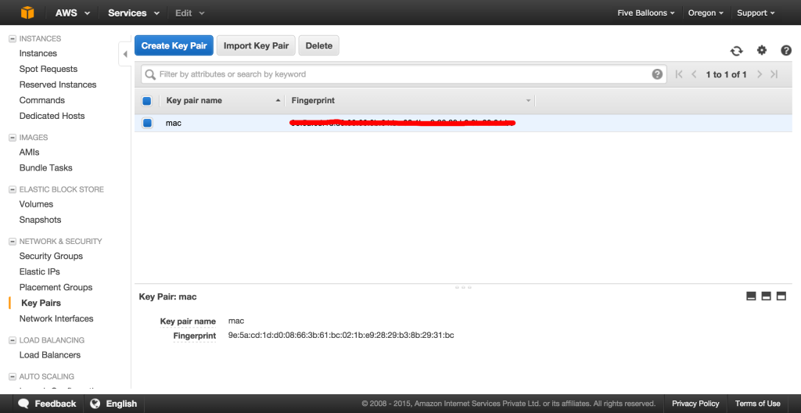Click the Import Key Pair button
Image resolution: width=801 pixels, height=413 pixels.
tap(256, 45)
